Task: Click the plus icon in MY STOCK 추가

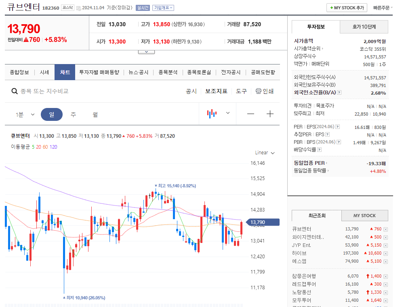Action: (x=331, y=8)
